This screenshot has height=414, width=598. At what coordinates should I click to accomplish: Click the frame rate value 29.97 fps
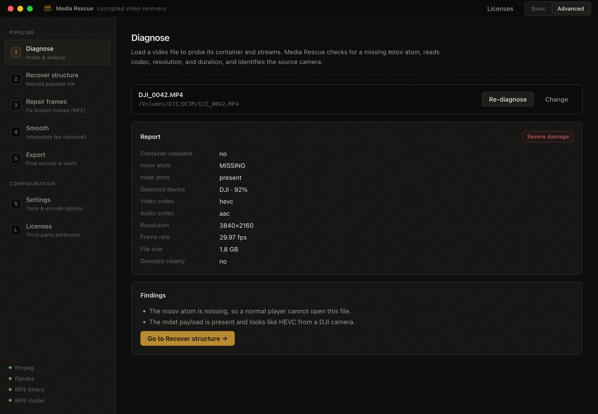pos(233,237)
